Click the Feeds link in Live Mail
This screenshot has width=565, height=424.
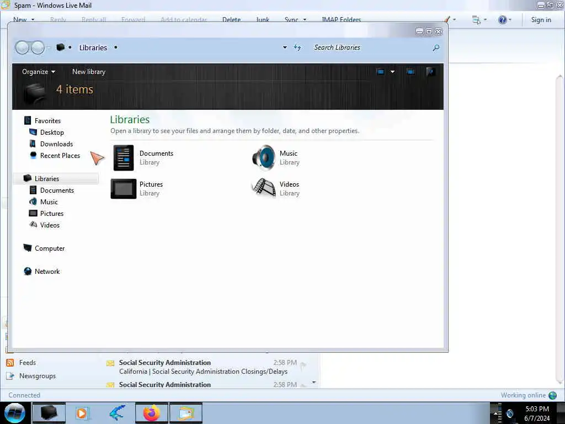click(x=28, y=363)
